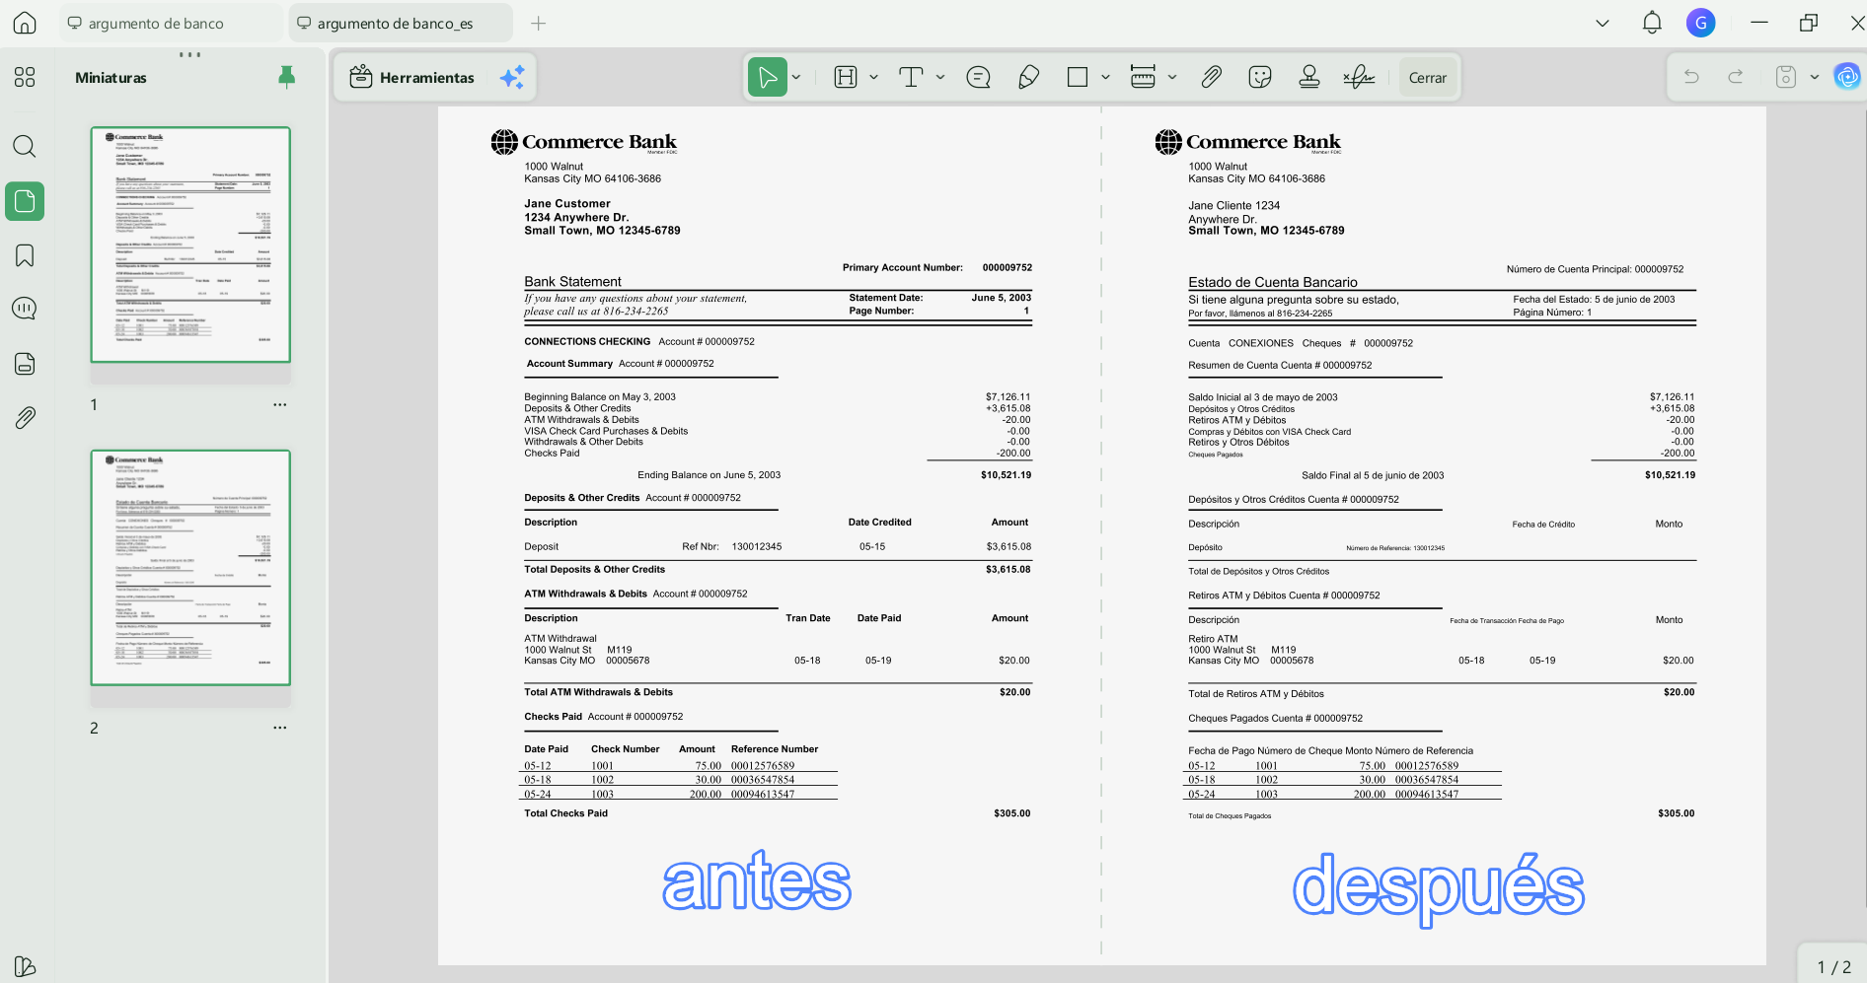Viewport: 1867px width, 983px height.
Task: Click the 'Miniaturas' panel title
Action: [x=111, y=77]
